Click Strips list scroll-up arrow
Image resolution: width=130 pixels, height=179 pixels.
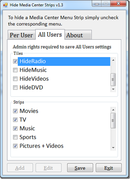113,110
